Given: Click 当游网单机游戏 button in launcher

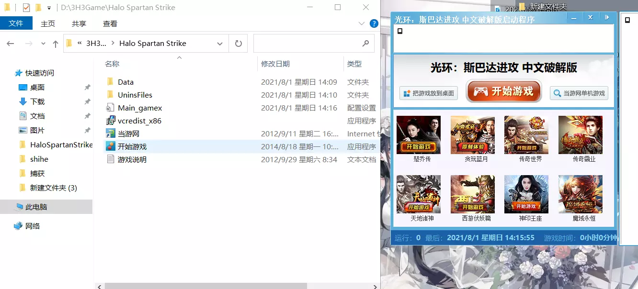Looking at the screenshot, I should [579, 93].
